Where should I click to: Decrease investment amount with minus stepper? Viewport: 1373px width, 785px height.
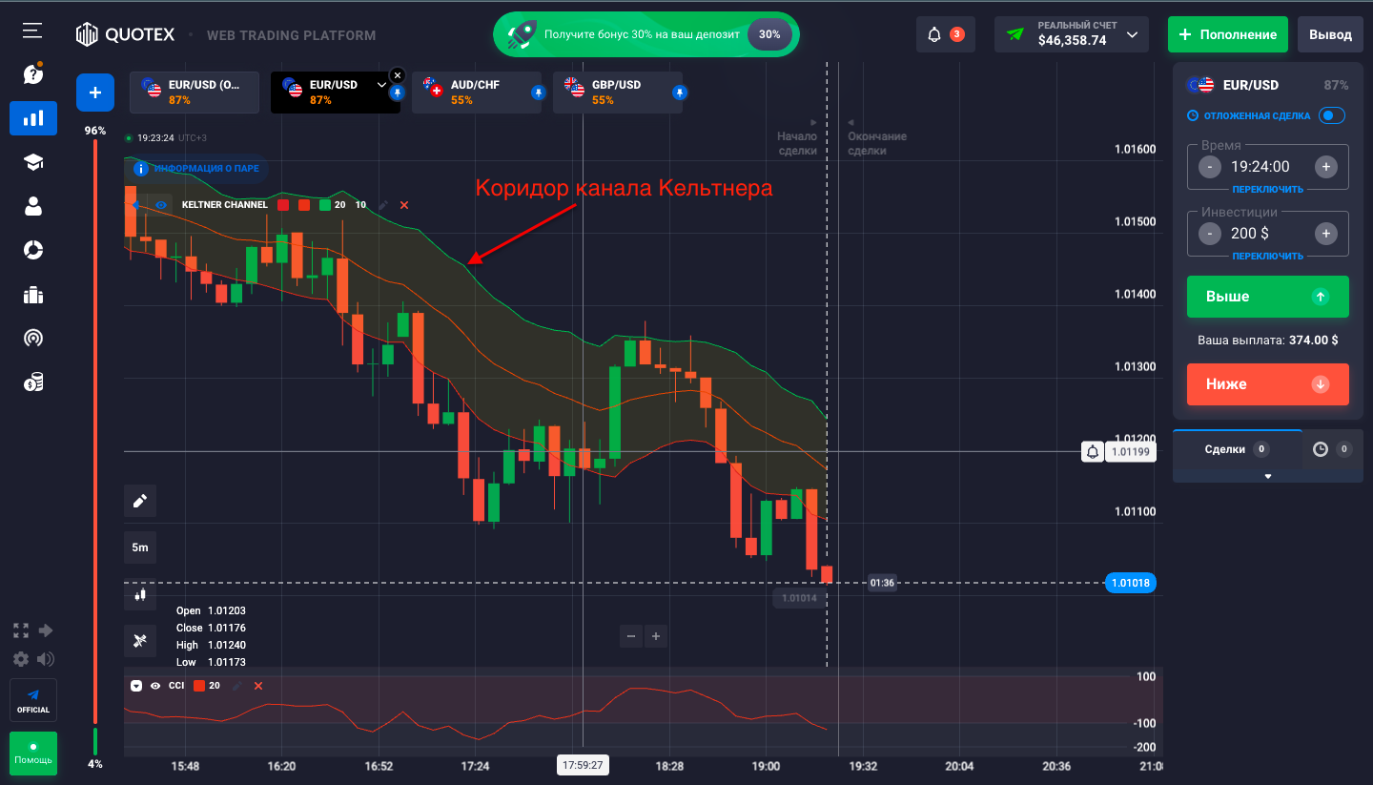tap(1210, 234)
